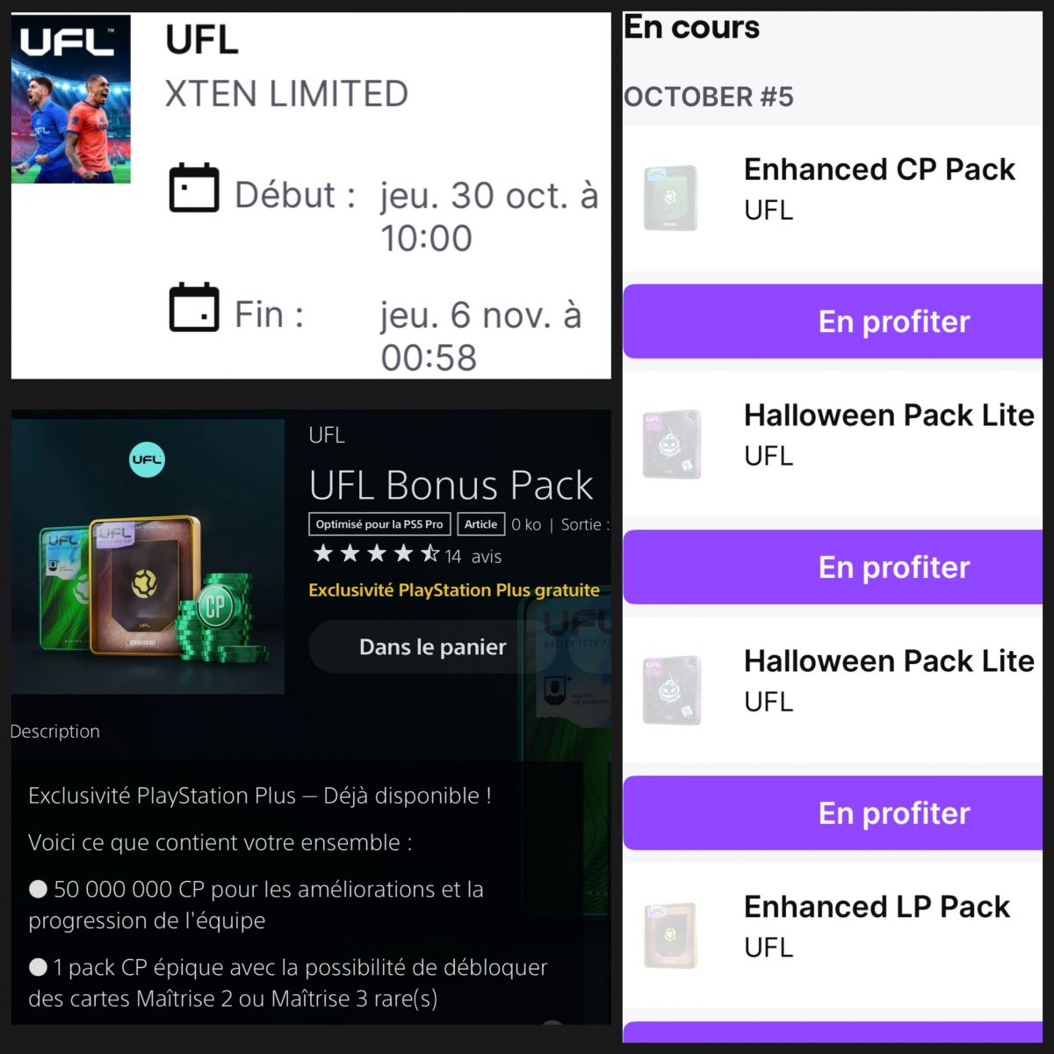
Task: Click the Enhanced LP Pack title
Action: pyautogui.click(x=877, y=906)
